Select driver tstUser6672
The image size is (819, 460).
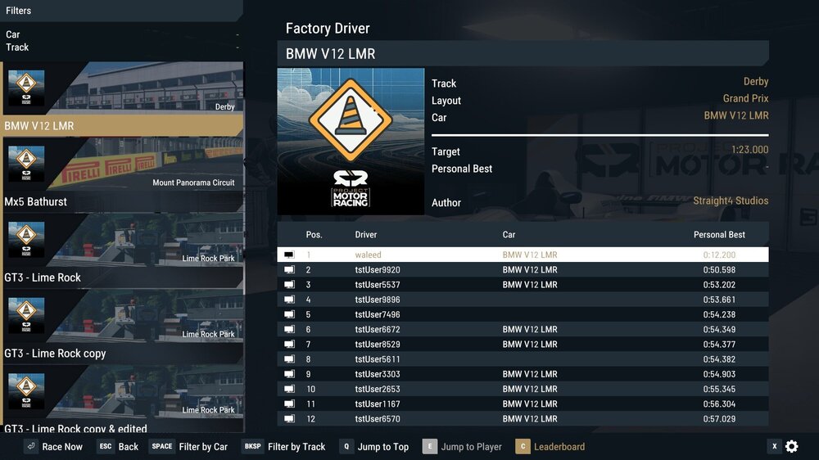(378, 330)
